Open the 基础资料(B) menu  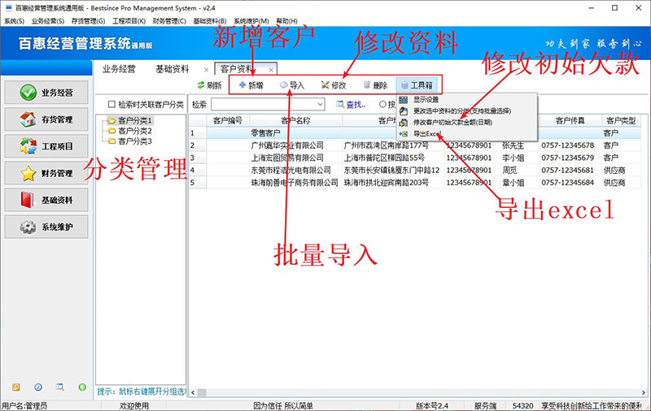point(210,21)
